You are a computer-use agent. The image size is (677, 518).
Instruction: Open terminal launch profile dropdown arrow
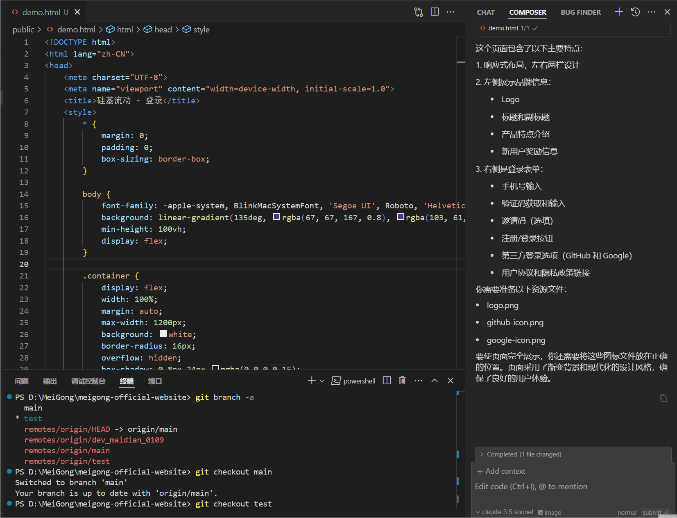tap(322, 381)
